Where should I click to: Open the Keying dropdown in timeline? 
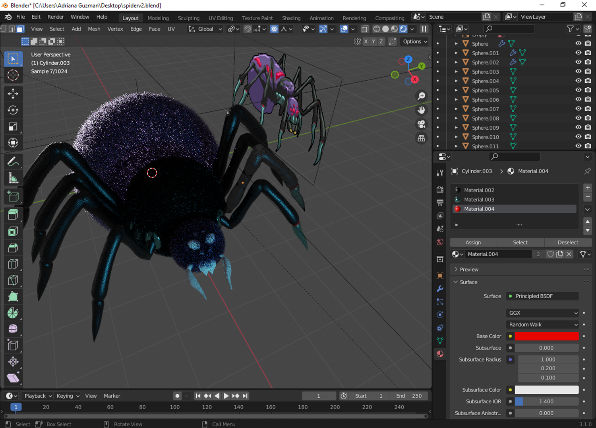click(x=68, y=396)
